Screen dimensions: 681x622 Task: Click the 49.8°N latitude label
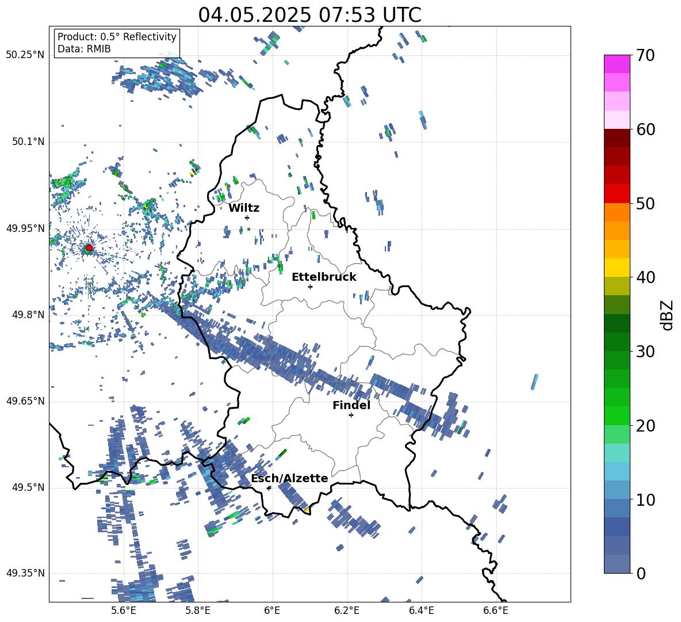[x=28, y=315]
